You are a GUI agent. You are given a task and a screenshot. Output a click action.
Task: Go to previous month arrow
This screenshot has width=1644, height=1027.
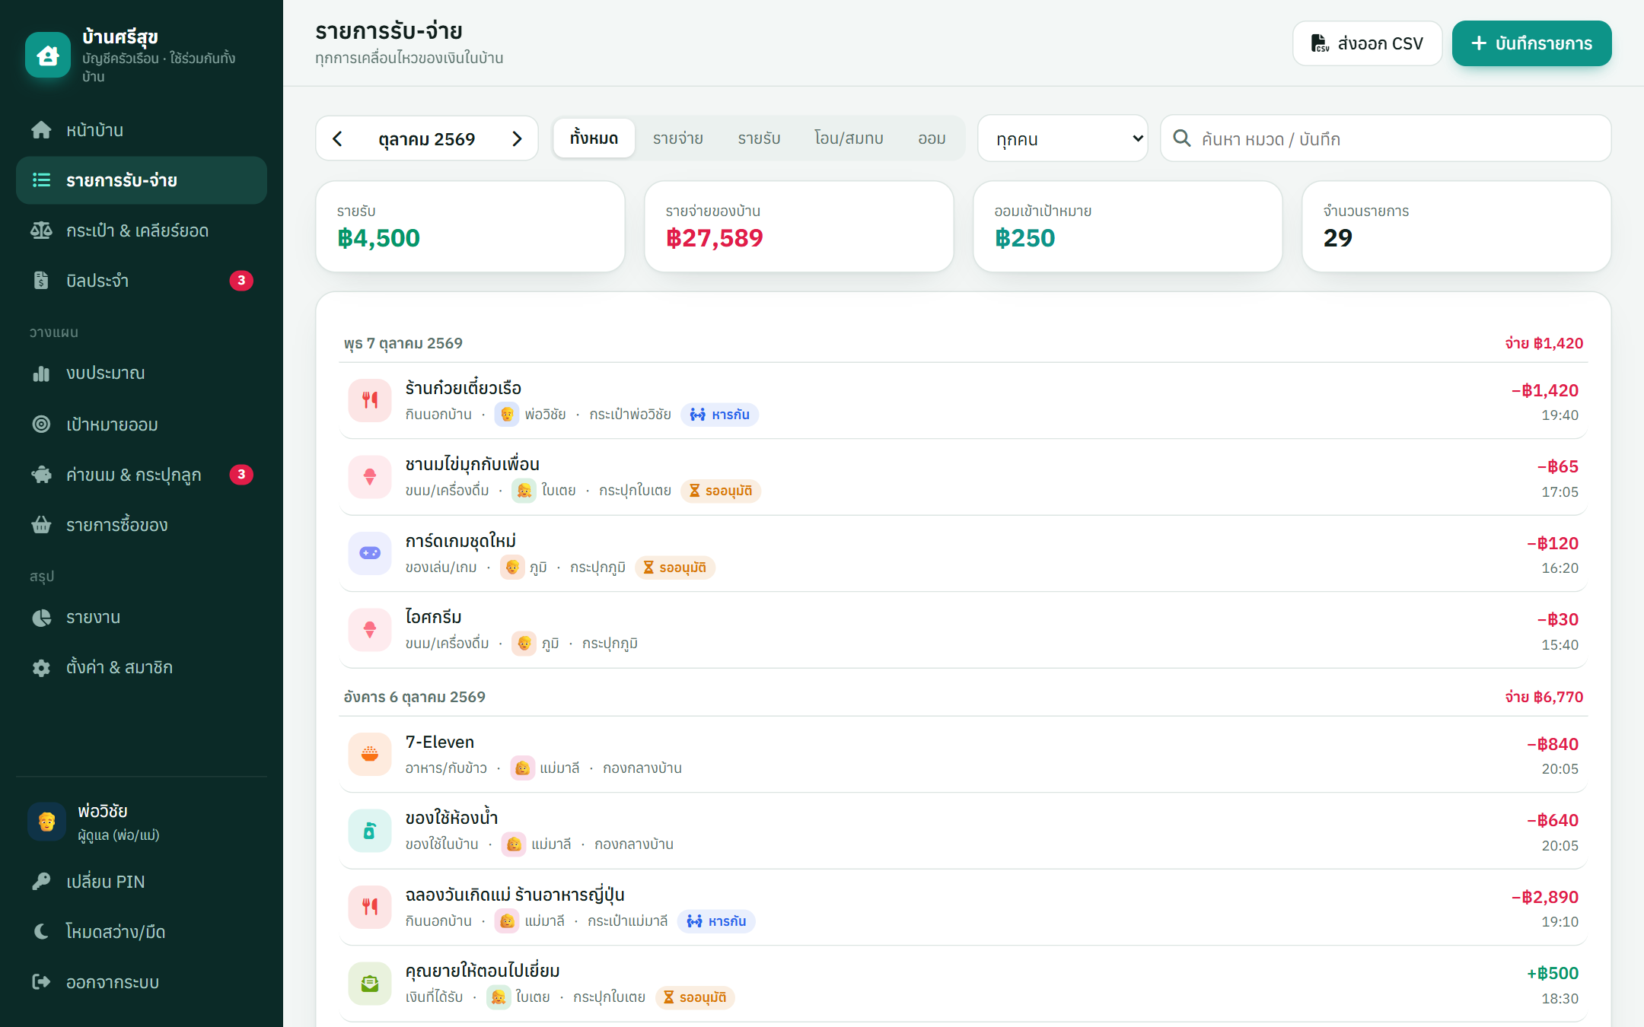pyautogui.click(x=338, y=138)
